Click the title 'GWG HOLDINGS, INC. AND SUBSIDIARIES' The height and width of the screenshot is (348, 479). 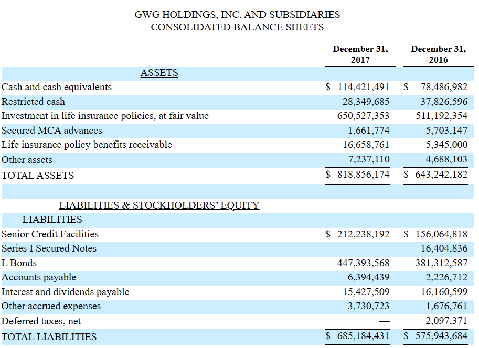[237, 14]
